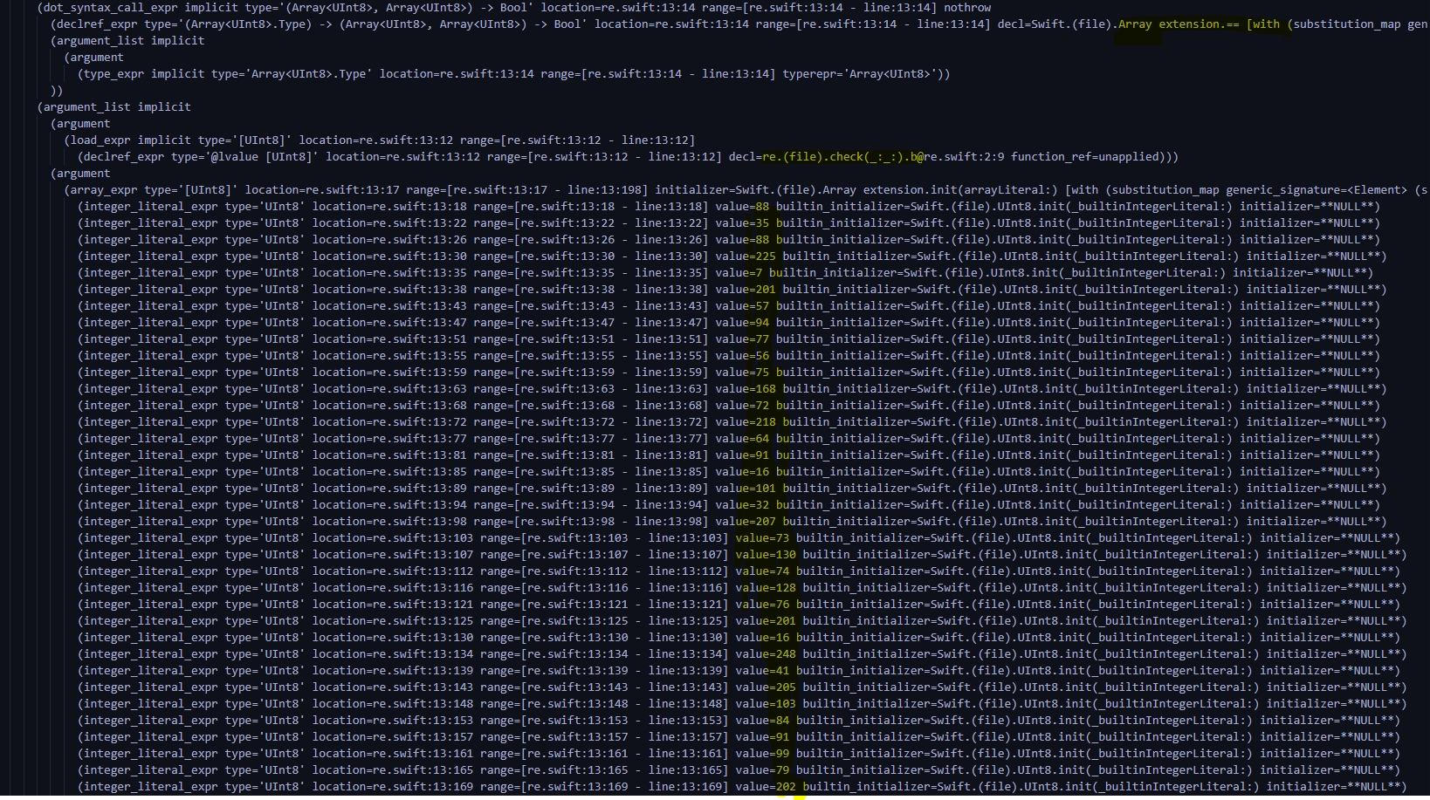Click 'value=16' on the 13:85 line

point(742,471)
